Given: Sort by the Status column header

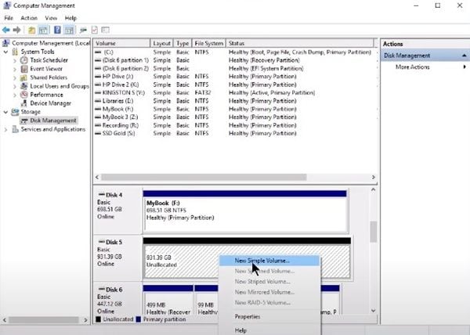Looking at the screenshot, I should pos(300,43).
